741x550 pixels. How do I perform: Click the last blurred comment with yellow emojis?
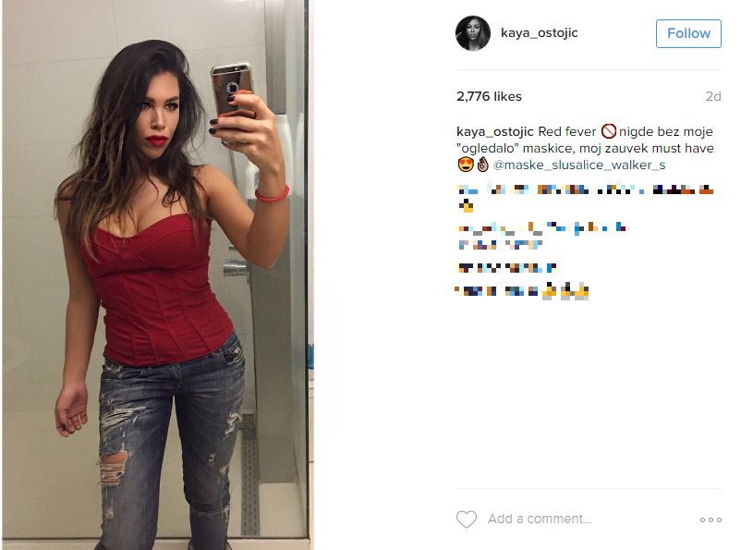(523, 290)
